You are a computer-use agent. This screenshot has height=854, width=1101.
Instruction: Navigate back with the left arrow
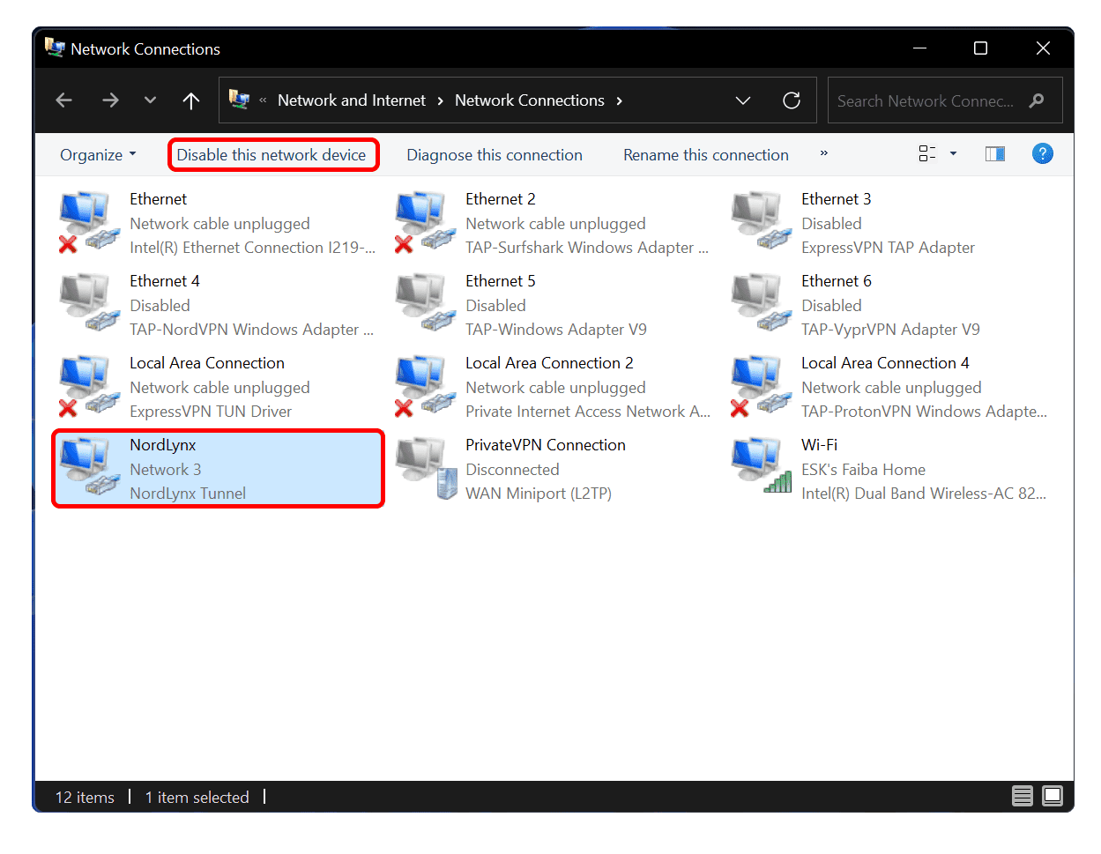click(x=64, y=100)
